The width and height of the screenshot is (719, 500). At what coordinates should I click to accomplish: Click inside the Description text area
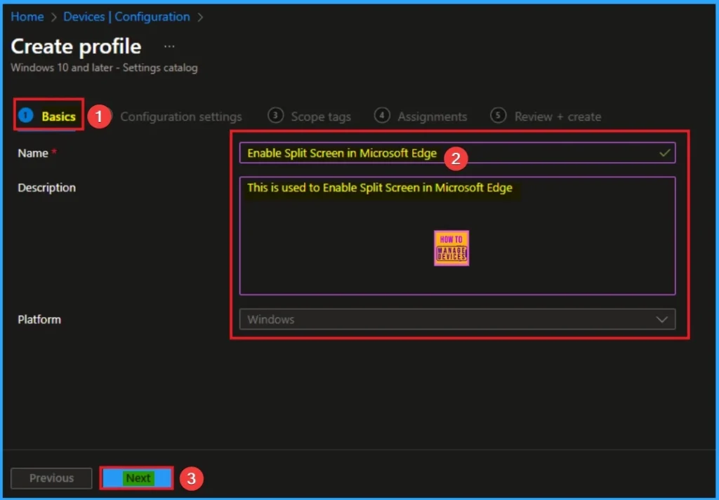(457, 236)
